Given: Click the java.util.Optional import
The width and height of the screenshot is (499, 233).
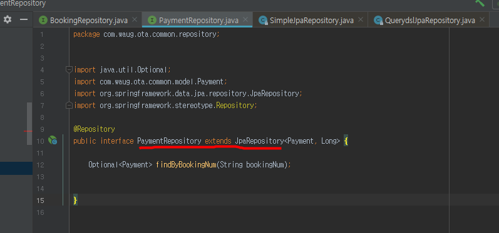Looking at the screenshot, I should [x=123, y=70].
